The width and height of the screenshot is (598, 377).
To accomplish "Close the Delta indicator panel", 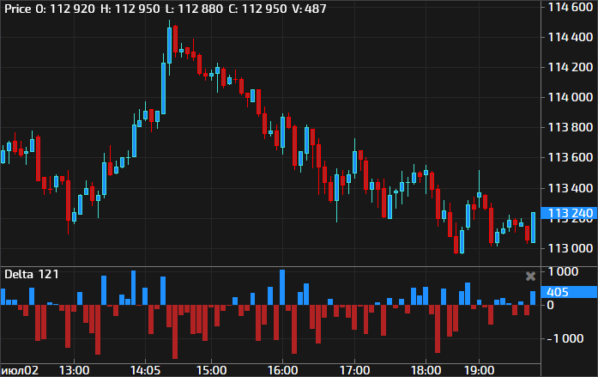I will click(x=530, y=276).
